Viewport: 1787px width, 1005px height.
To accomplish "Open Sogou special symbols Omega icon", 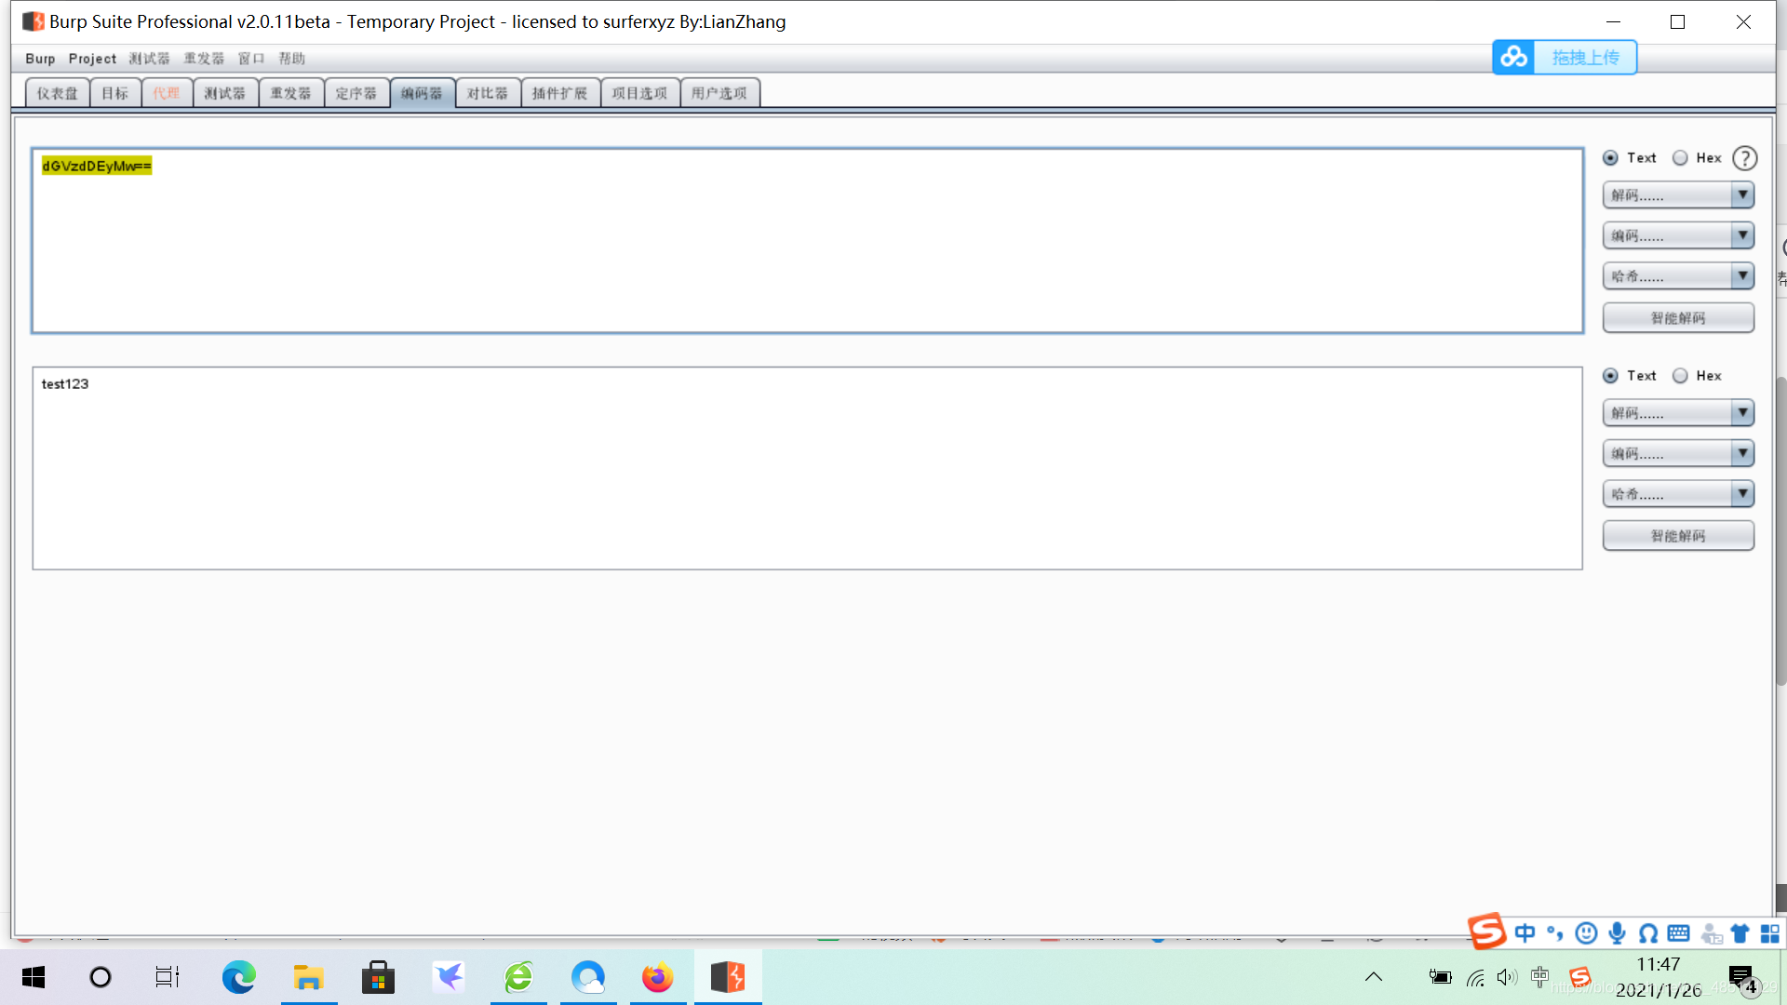I will point(1648,933).
